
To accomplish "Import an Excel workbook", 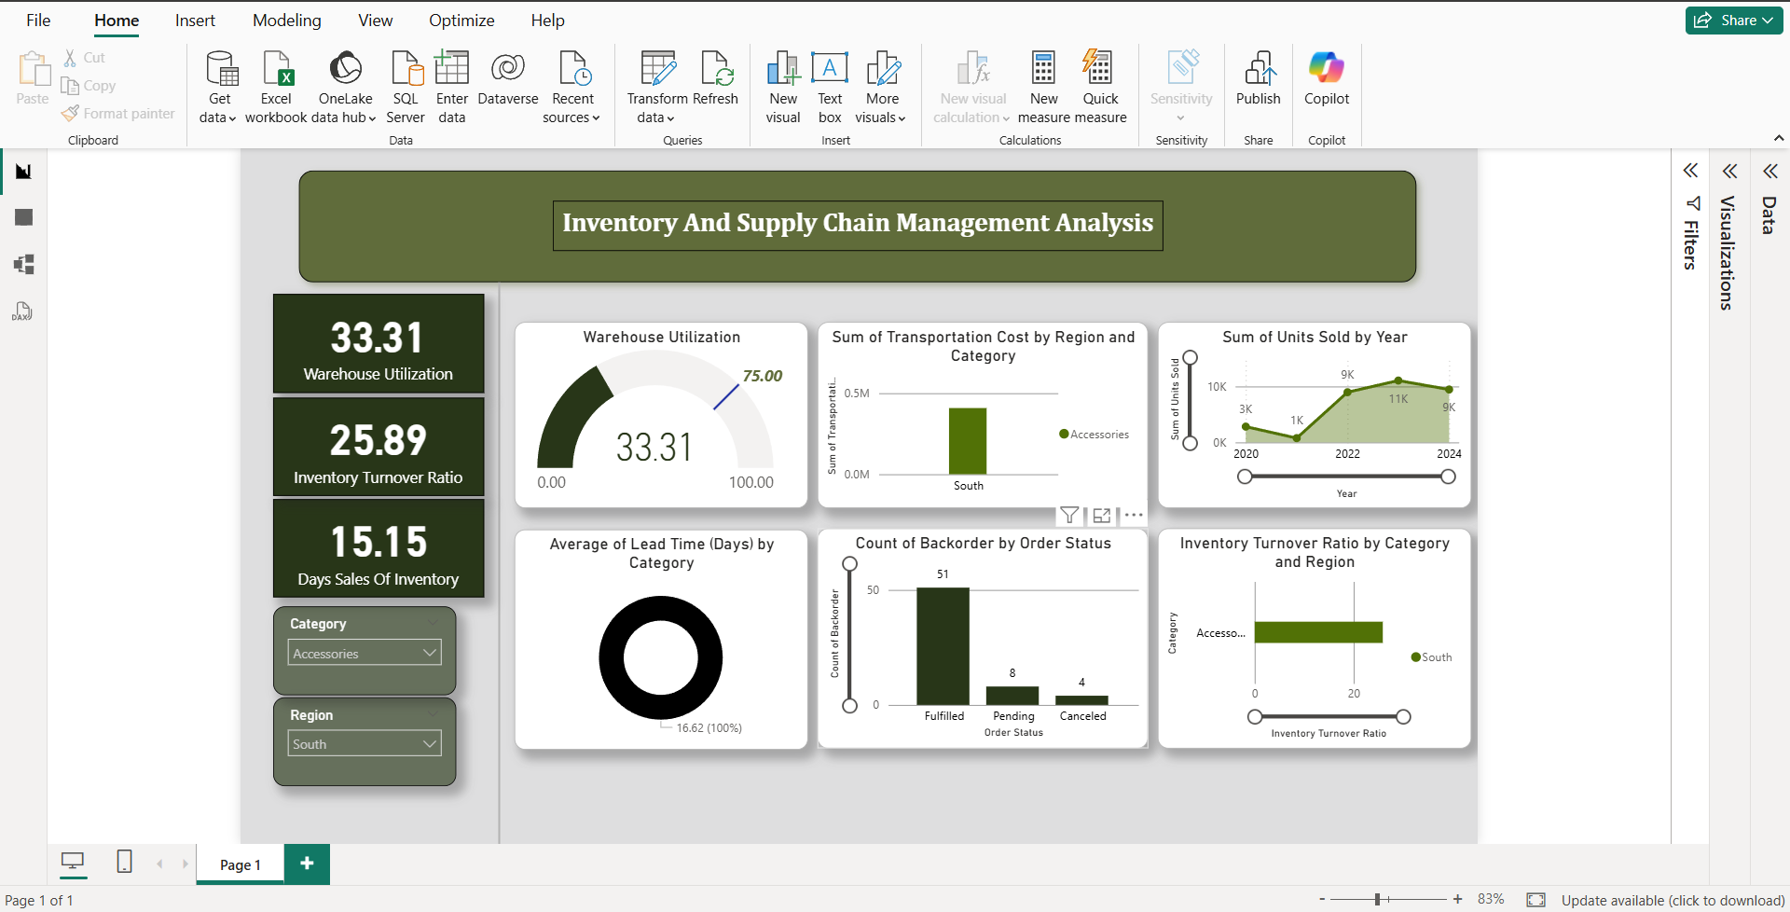I will tap(276, 88).
